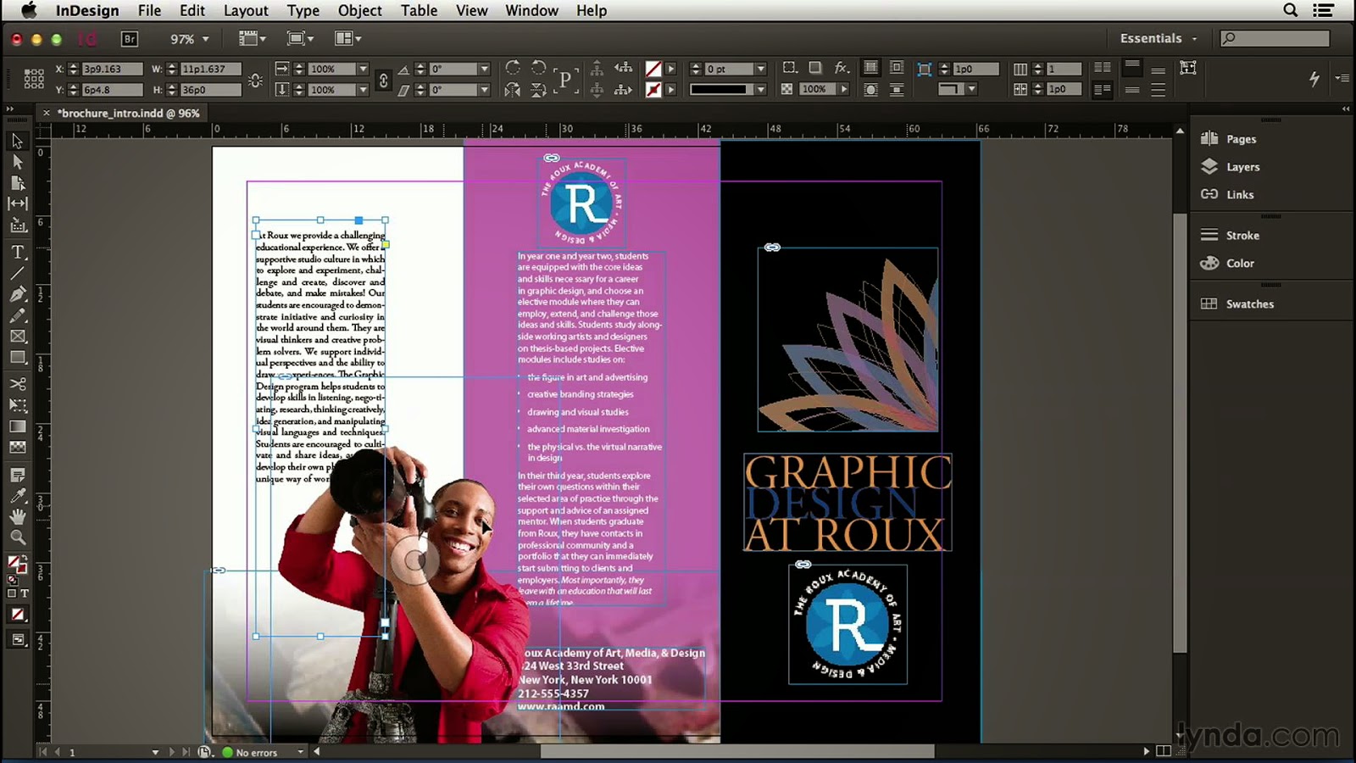Image resolution: width=1356 pixels, height=763 pixels.
Task: Select the Pen tool in toolbox
Action: (18, 294)
